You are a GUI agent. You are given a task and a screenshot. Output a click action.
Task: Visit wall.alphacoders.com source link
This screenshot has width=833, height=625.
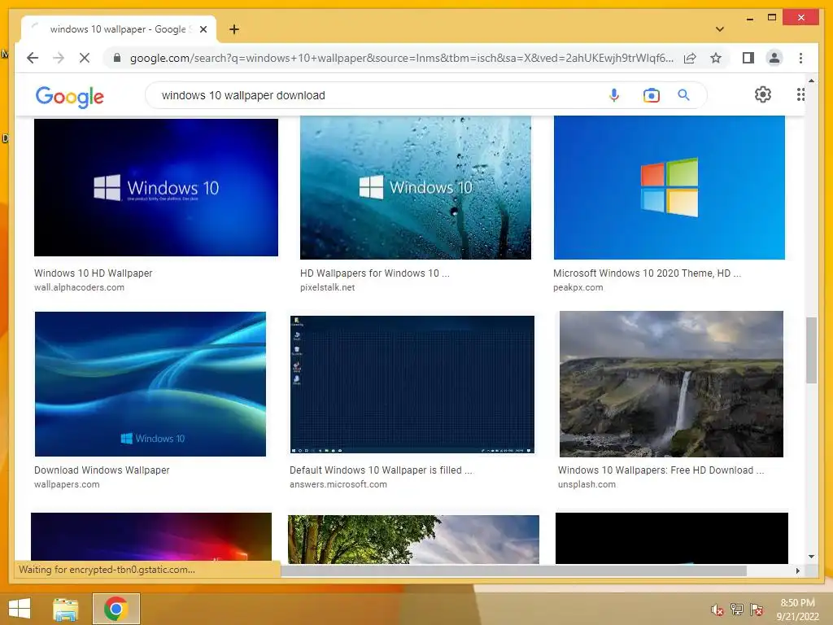click(x=79, y=287)
